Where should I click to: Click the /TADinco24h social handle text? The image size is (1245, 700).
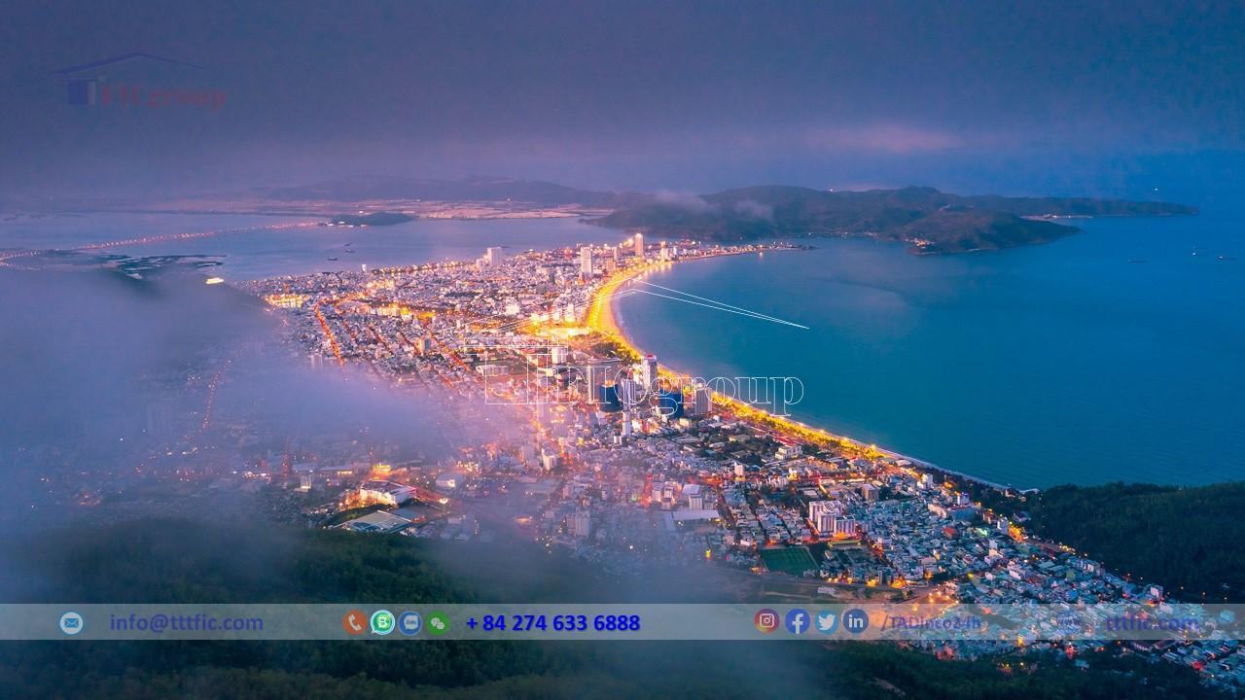931,623
